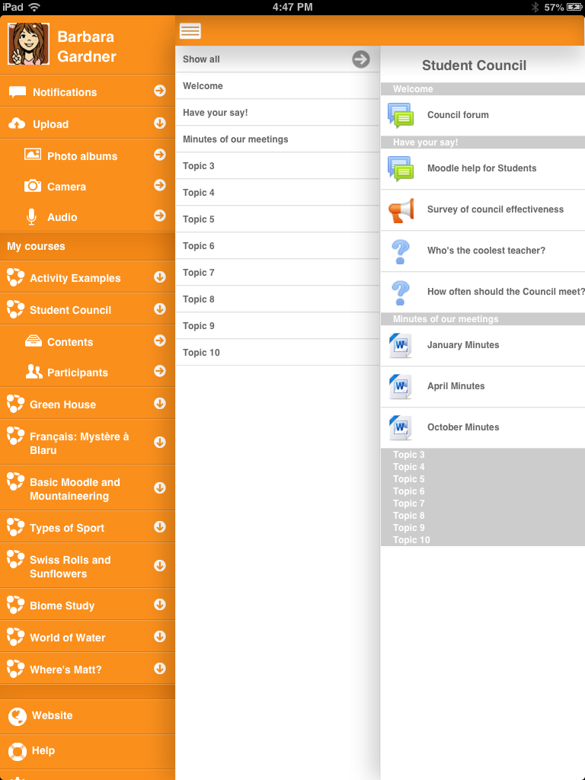585x780 pixels.
Task: Click the October Minutes Word document icon
Action: pos(401,428)
